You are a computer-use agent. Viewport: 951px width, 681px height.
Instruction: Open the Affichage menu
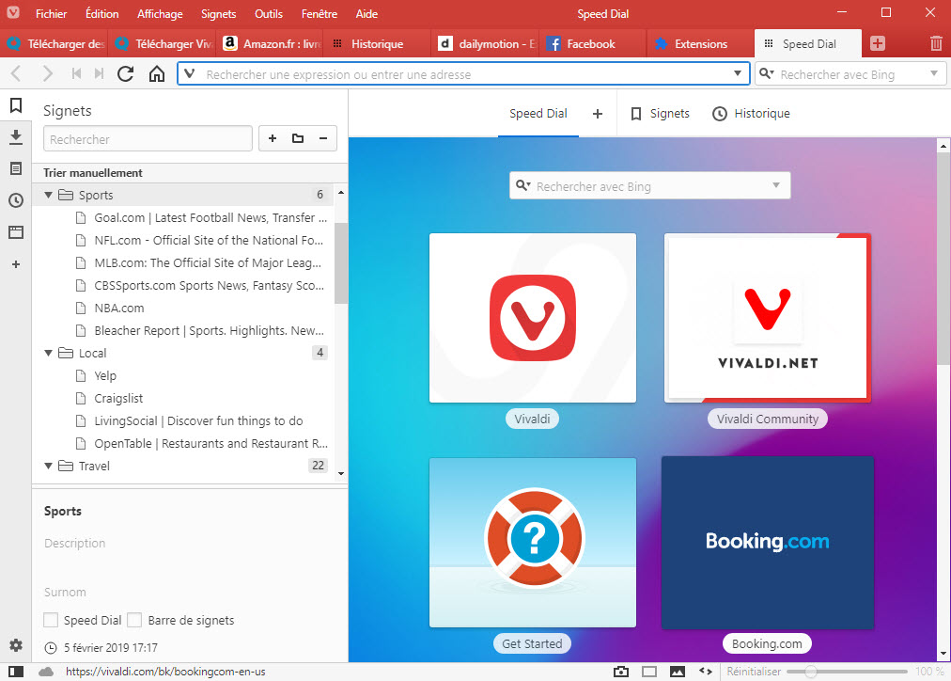coord(160,13)
